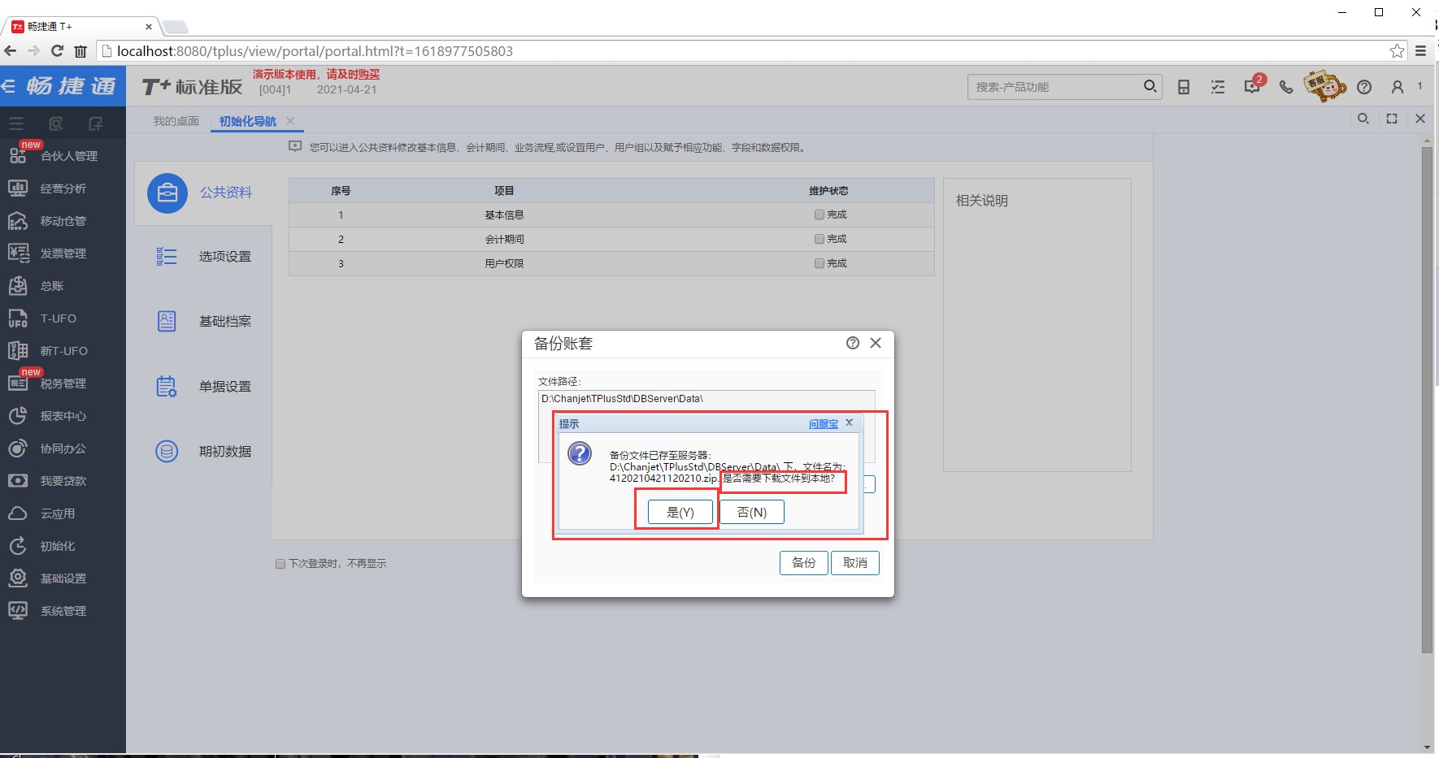Click the browser address bar
This screenshot has width=1439, height=758.
pos(751,51)
